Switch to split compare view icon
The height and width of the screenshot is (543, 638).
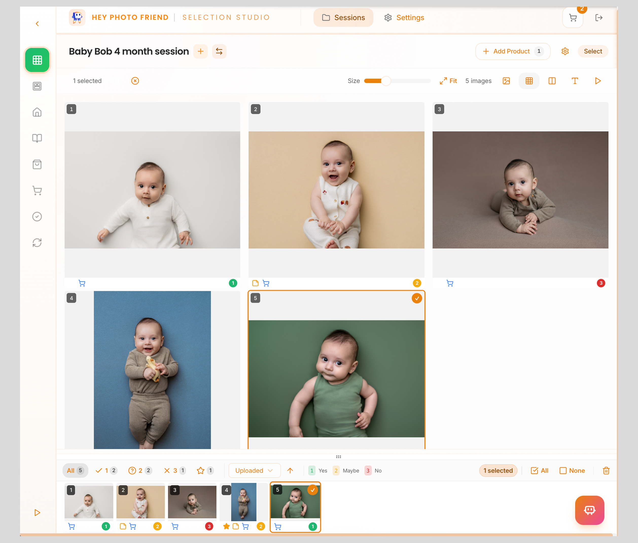click(x=552, y=81)
